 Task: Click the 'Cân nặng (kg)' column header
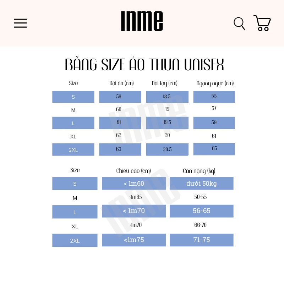(199, 171)
